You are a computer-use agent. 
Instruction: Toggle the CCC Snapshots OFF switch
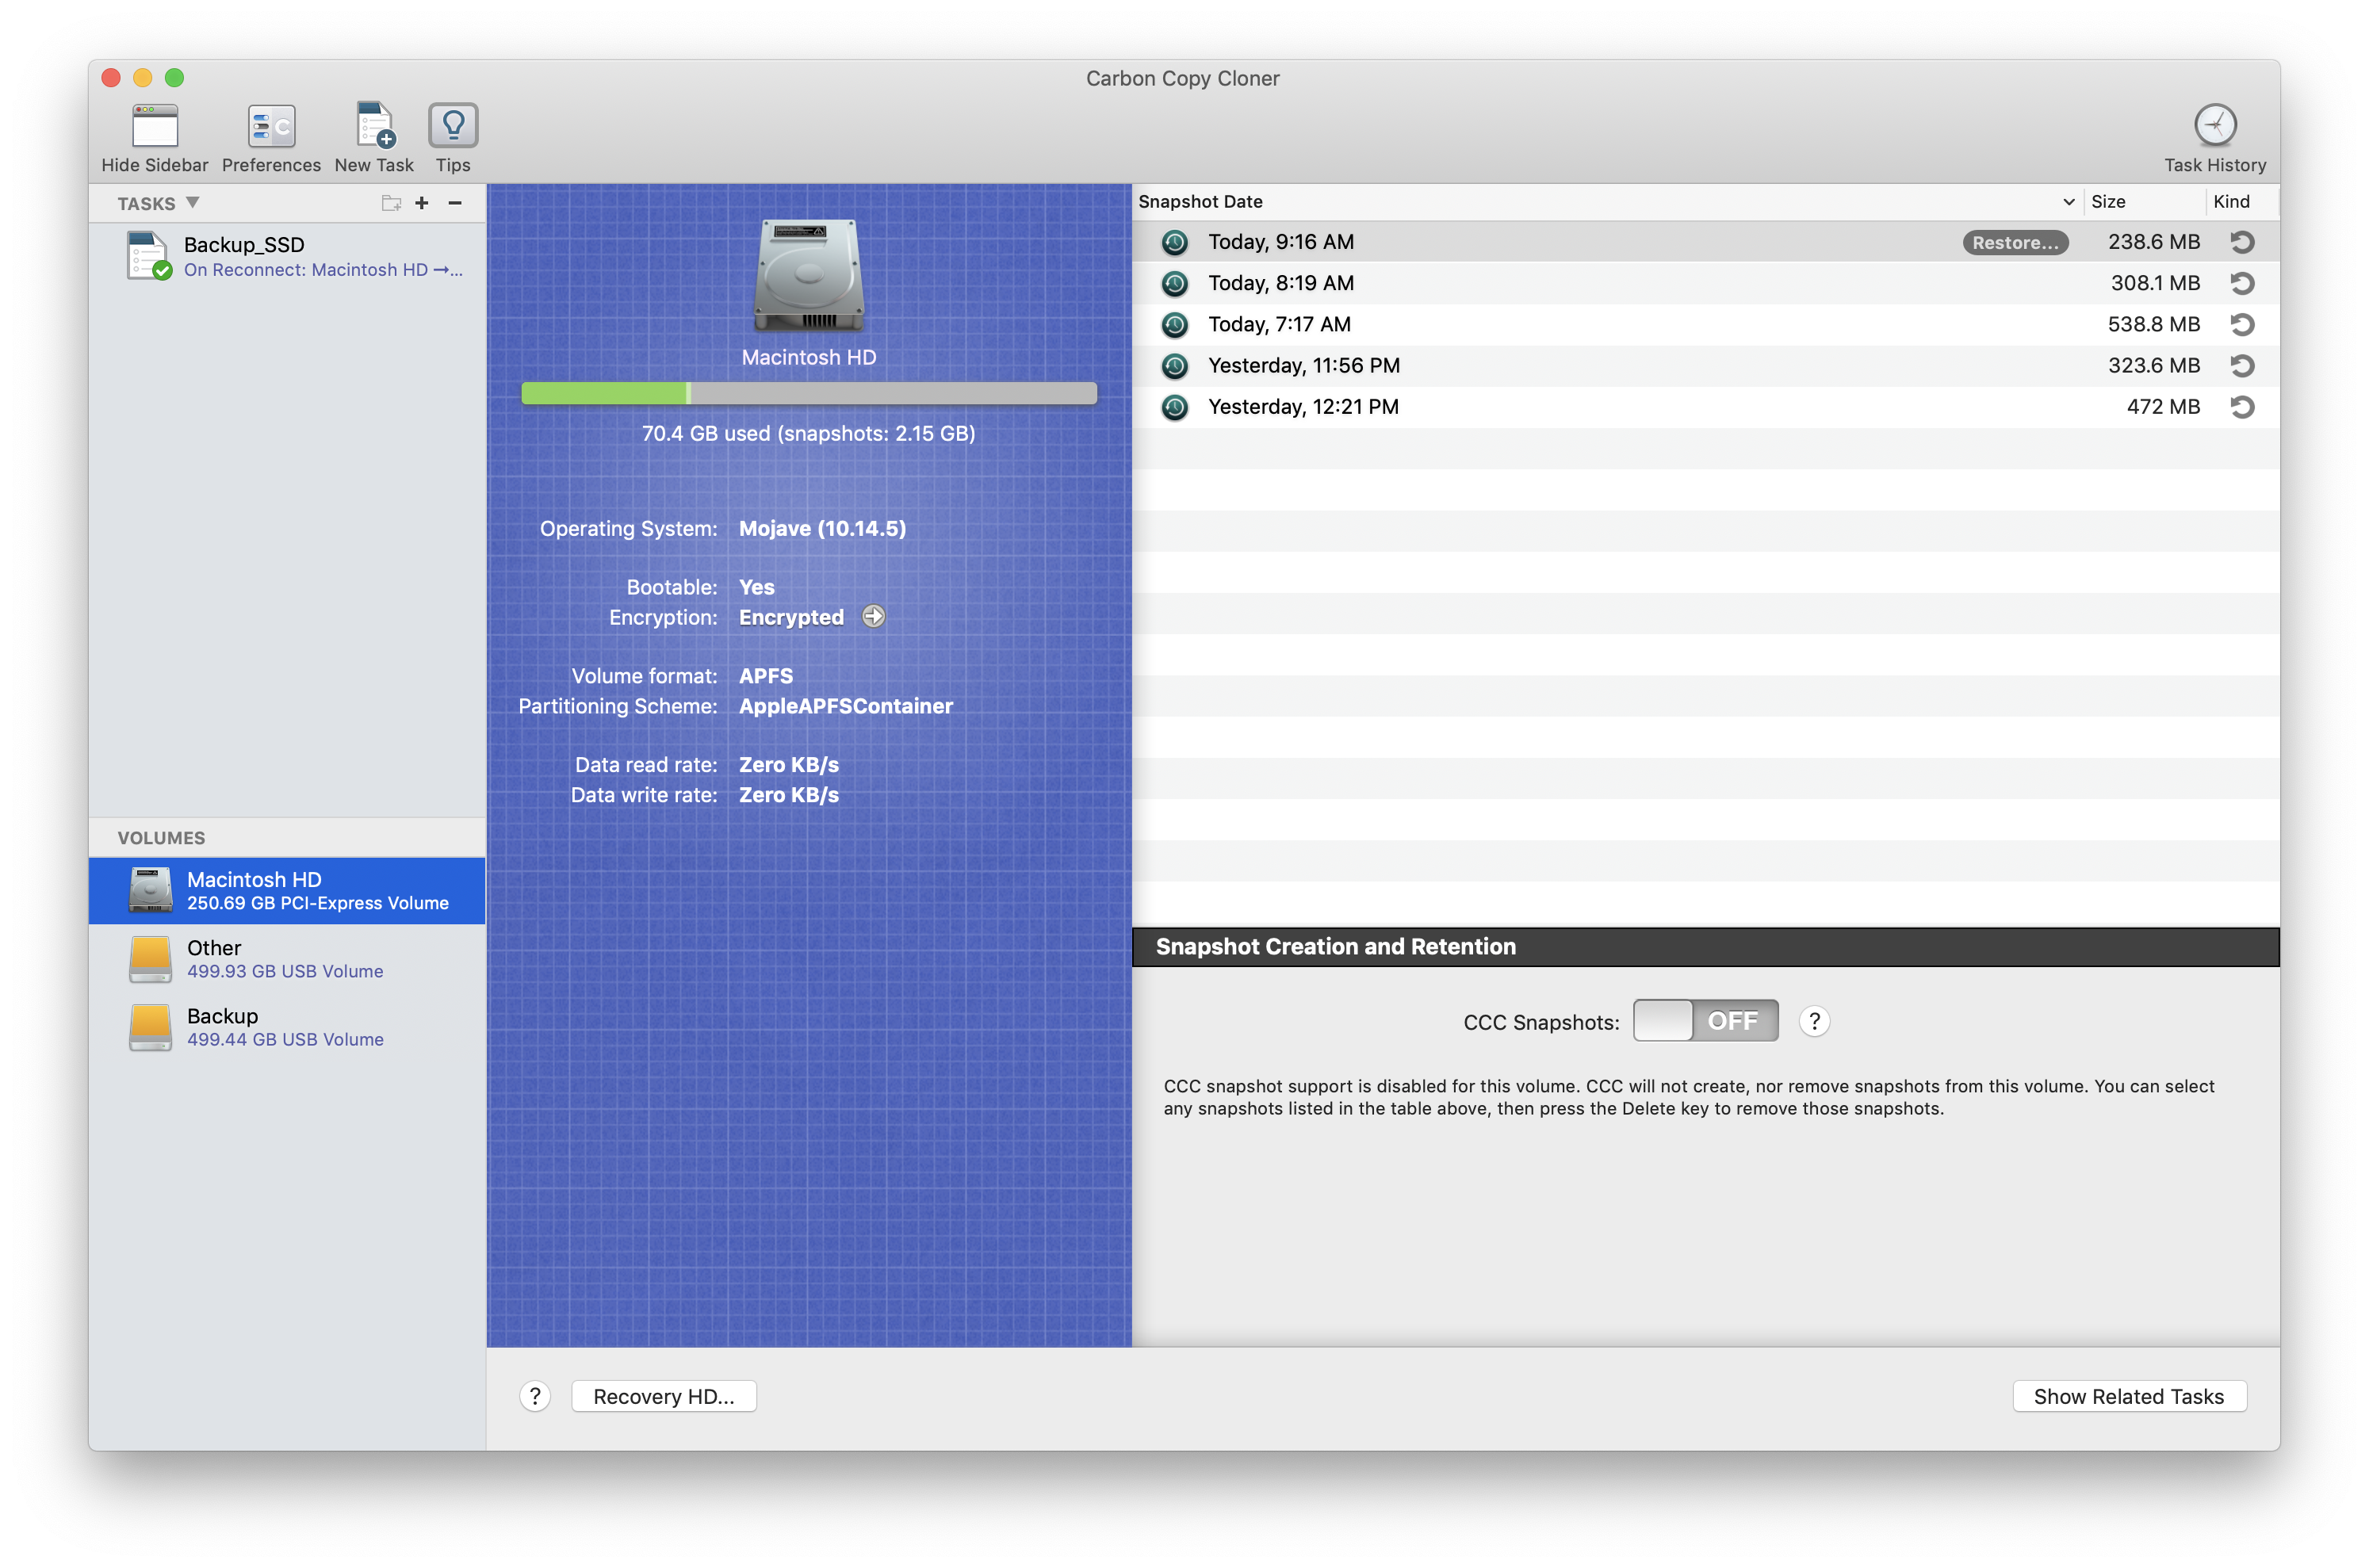[1705, 1021]
